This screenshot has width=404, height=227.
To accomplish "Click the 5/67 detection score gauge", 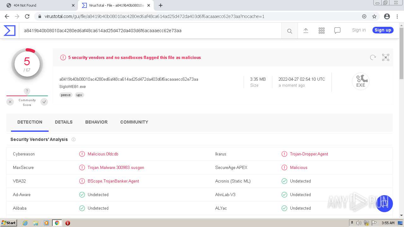I will tap(27, 64).
